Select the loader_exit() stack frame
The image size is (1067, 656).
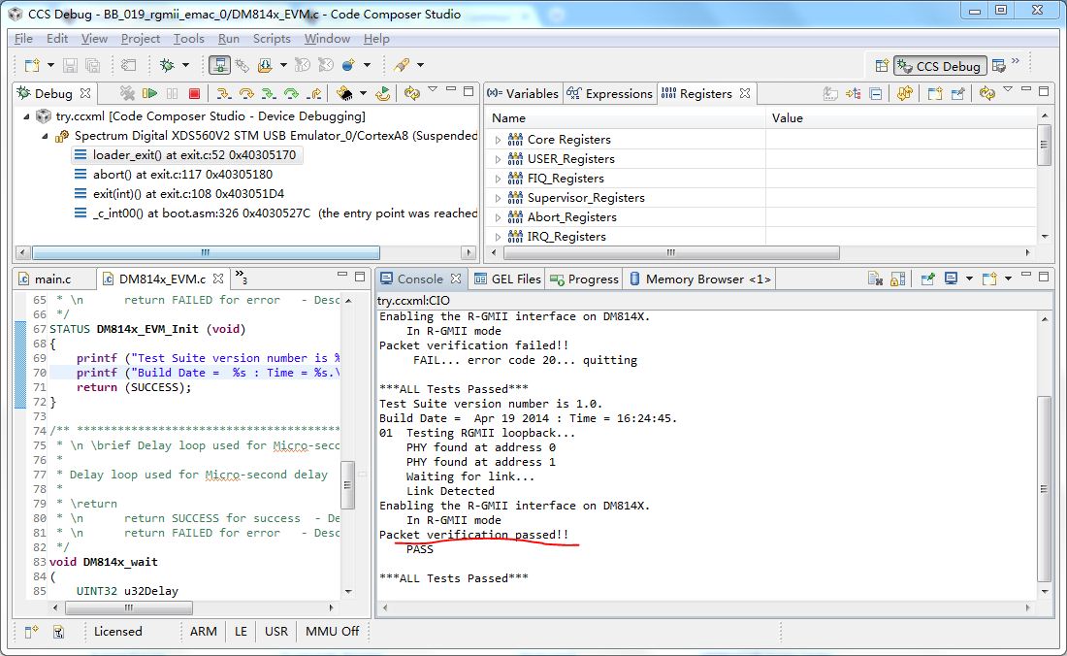click(186, 155)
